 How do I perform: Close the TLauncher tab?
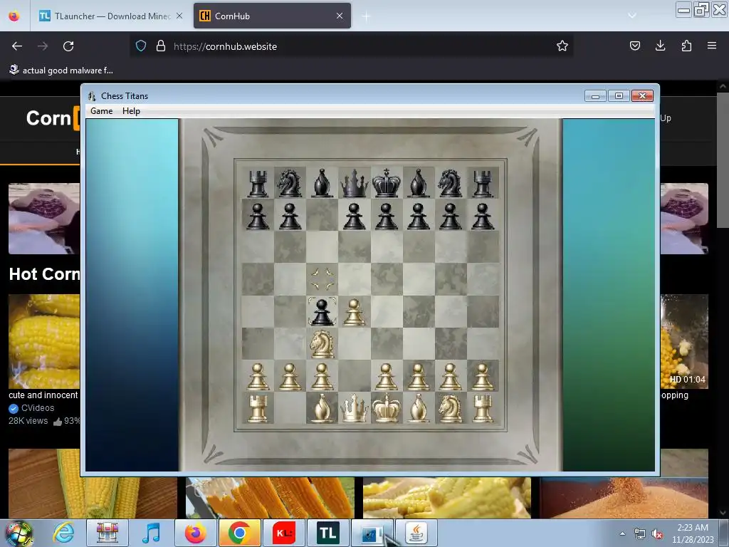coord(179,16)
